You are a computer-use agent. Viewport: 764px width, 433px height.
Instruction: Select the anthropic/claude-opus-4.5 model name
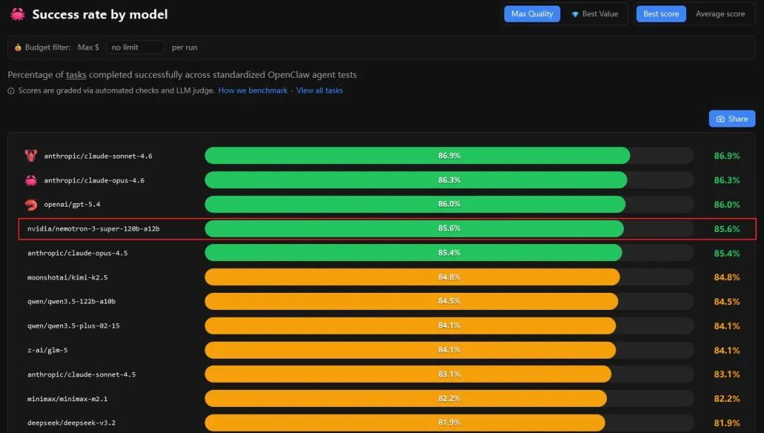(78, 253)
